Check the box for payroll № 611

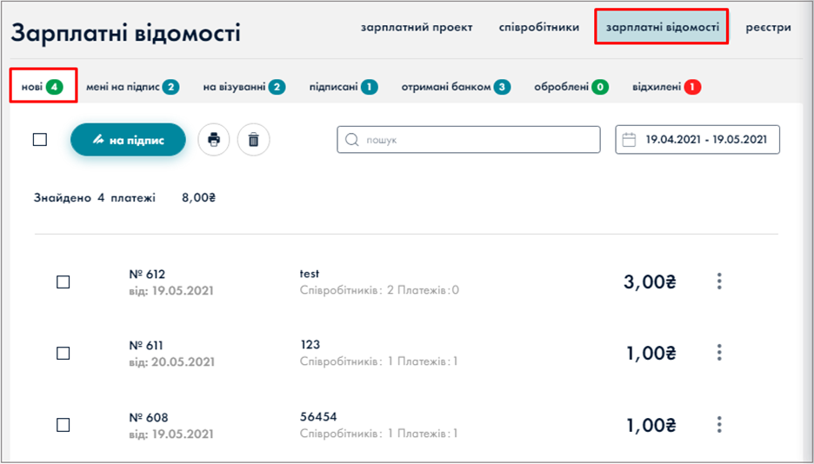[63, 353]
